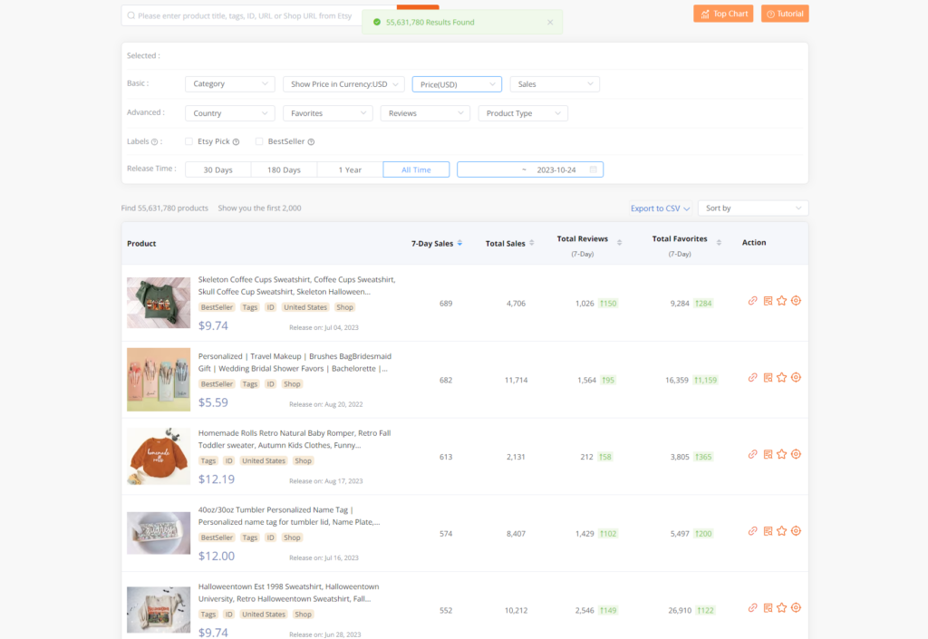Viewport: 928px width, 639px height.
Task: Open the Category dropdown
Action: tap(229, 84)
